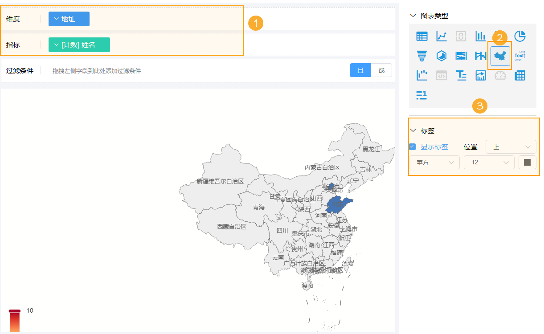
Task: Click the [计数] 姓名 metric tag
Action: [x=79, y=45]
